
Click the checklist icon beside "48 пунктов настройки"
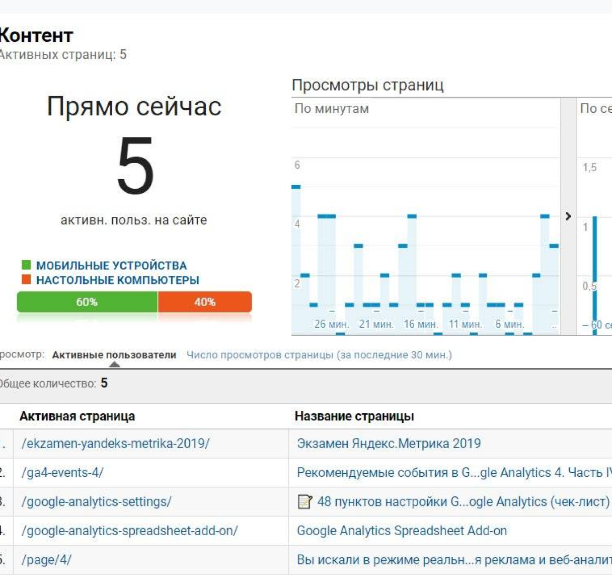coord(304,502)
